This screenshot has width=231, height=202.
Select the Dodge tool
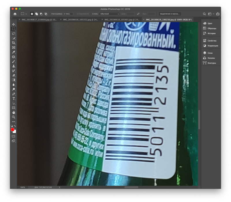point(14,89)
